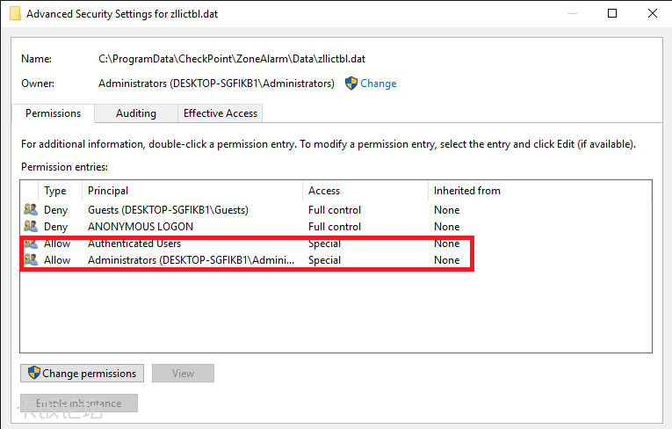Select the Guests Deny permission entry
This screenshot has width=672, height=429.
pyautogui.click(x=168, y=210)
